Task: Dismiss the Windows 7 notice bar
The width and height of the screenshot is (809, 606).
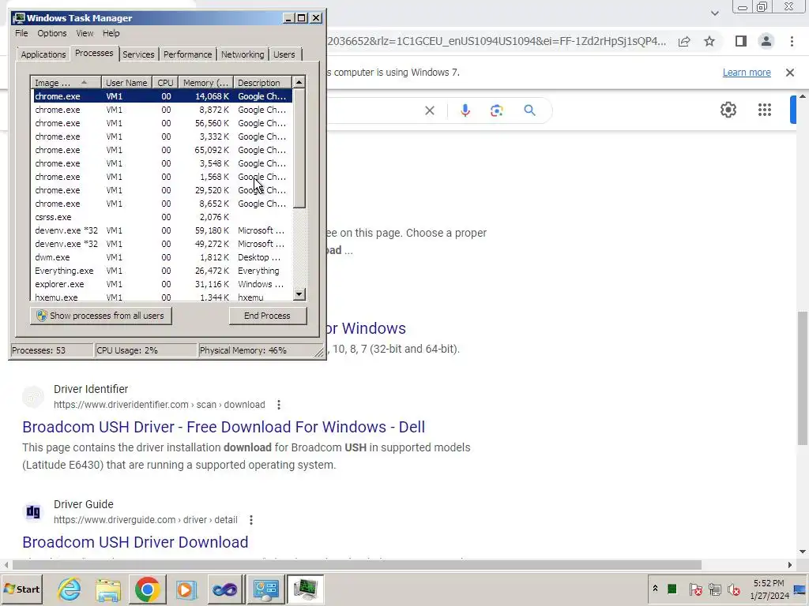Action: 790,73
